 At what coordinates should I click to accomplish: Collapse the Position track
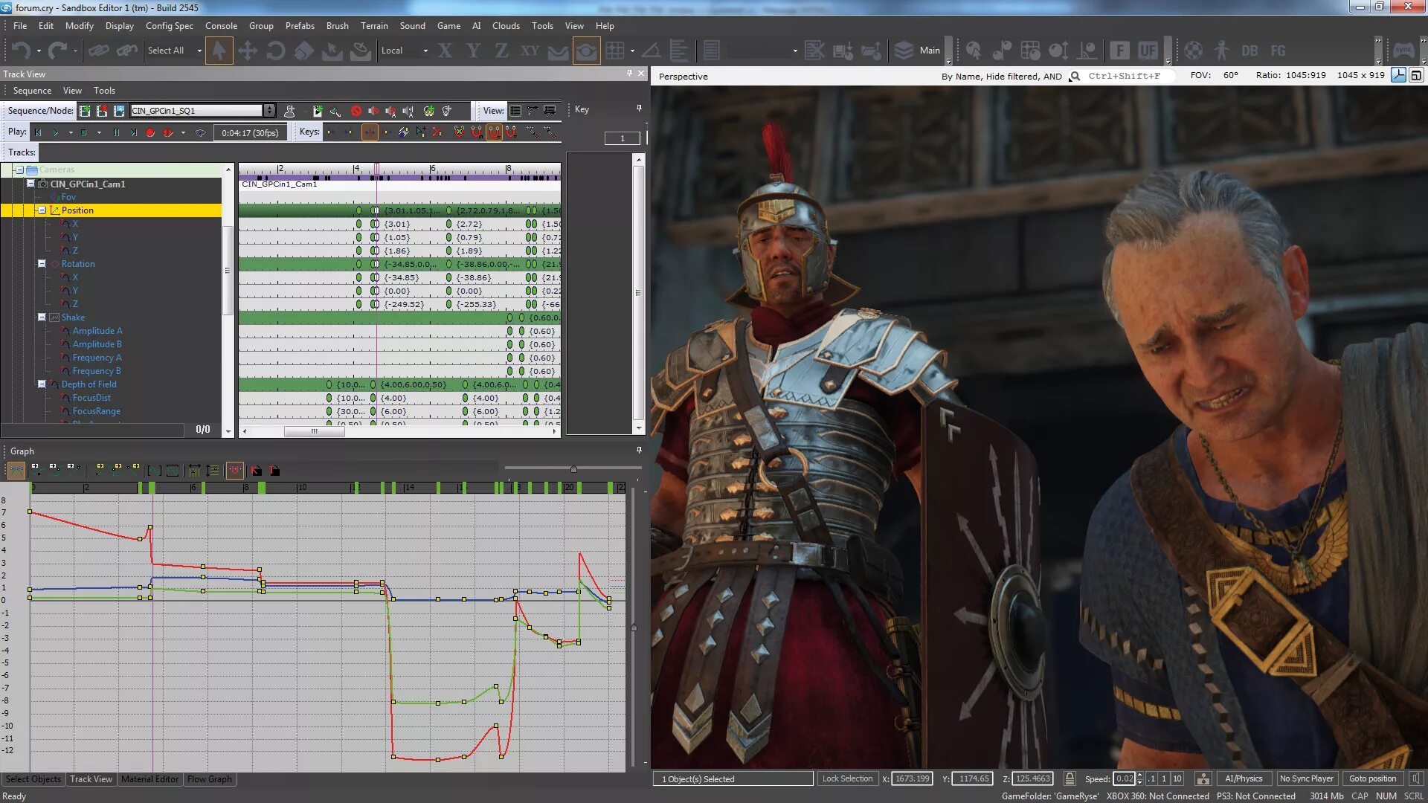(x=42, y=210)
